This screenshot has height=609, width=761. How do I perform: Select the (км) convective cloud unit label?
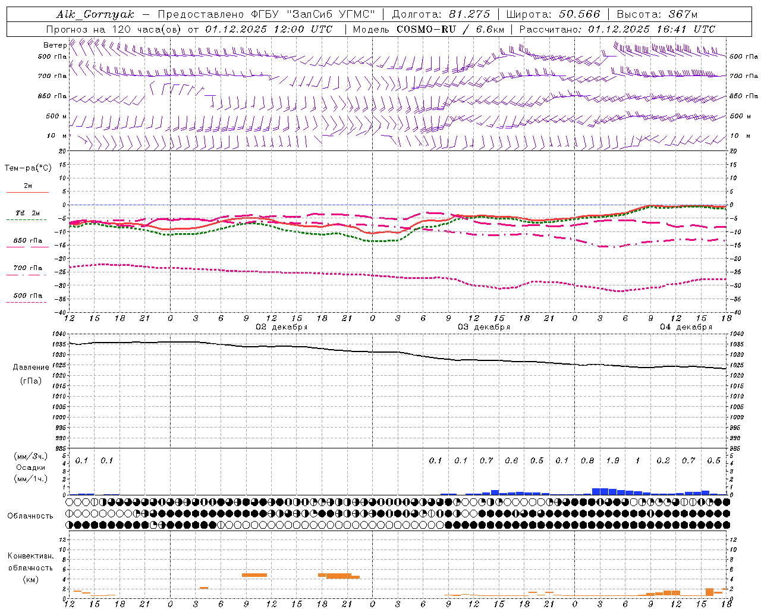click(30, 579)
